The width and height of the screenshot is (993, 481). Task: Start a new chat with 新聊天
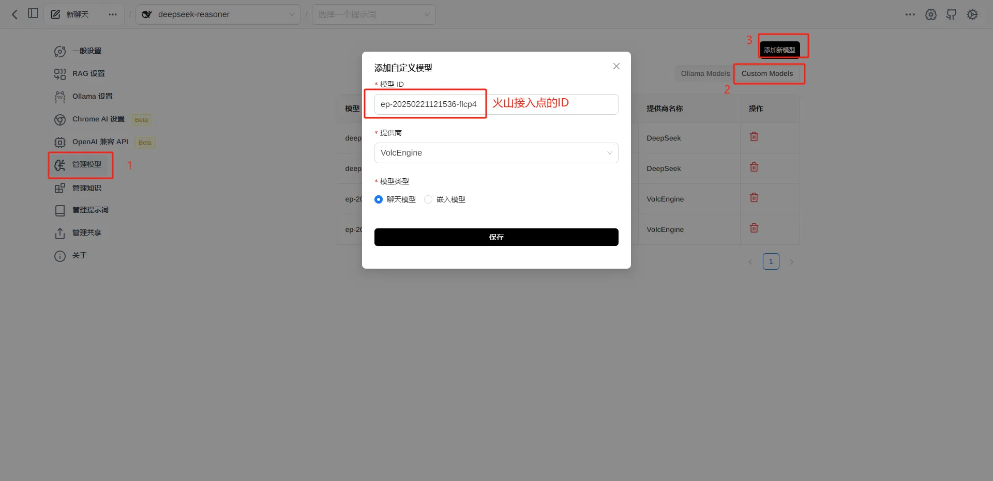70,14
